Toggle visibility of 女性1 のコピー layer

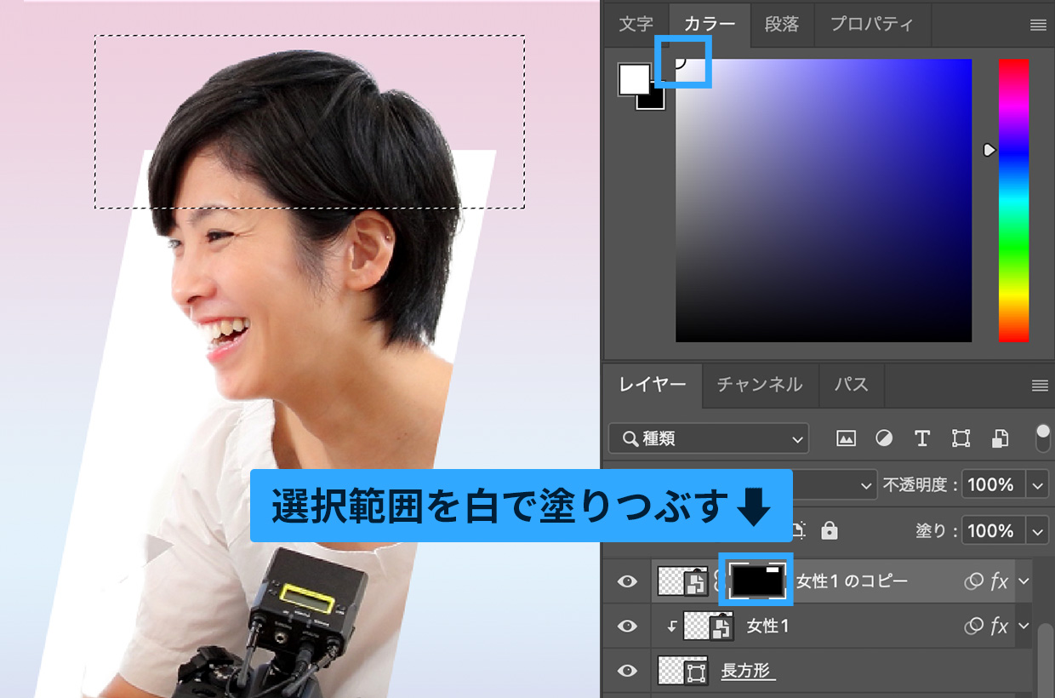coord(628,581)
